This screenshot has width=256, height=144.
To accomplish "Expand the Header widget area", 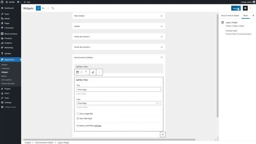I will tap(119, 26).
